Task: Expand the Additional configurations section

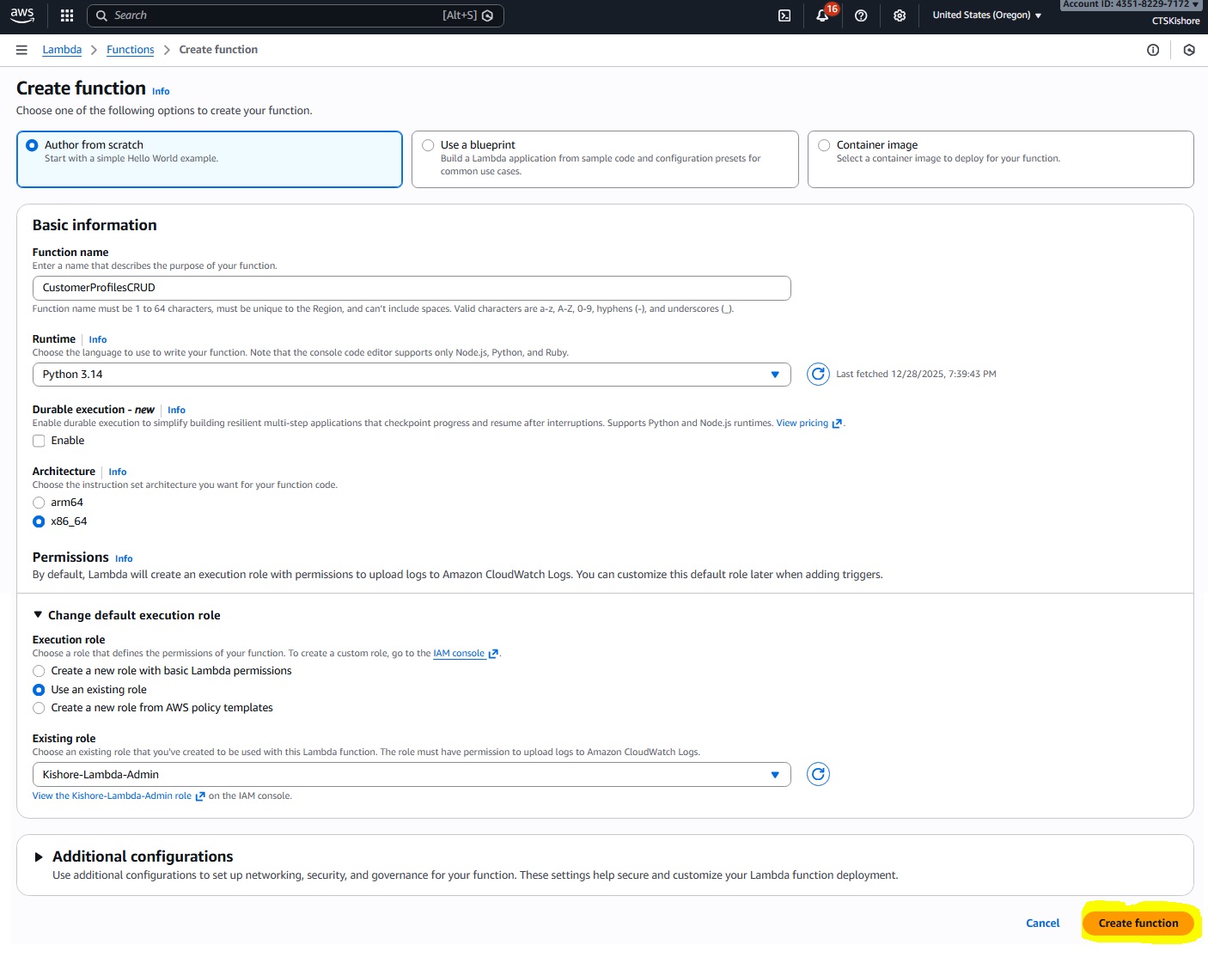Action: pyautogui.click(x=39, y=856)
